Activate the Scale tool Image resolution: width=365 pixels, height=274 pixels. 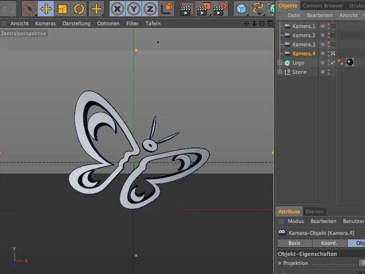pyautogui.click(x=62, y=9)
